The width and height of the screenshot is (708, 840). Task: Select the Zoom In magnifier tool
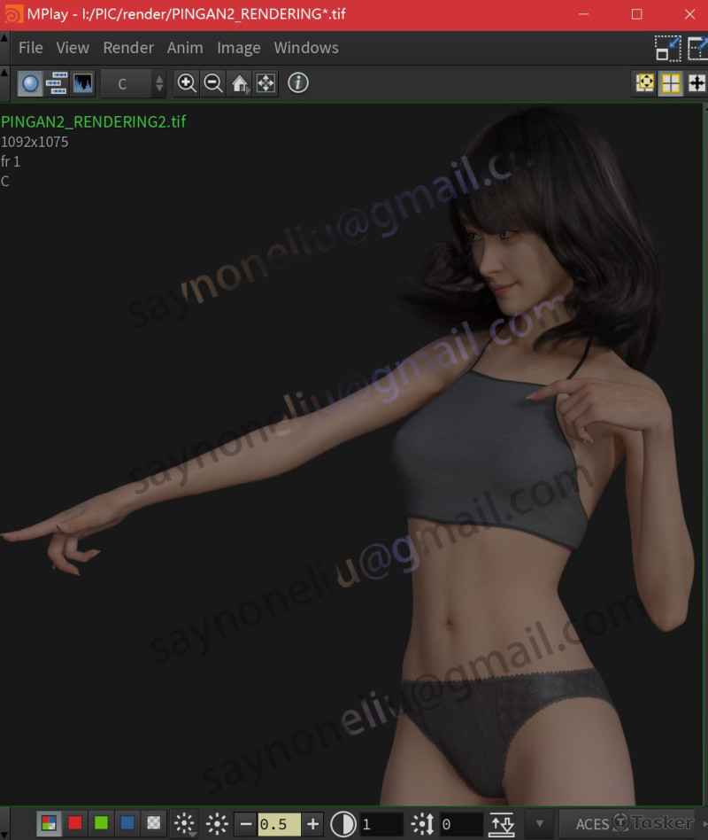[187, 83]
